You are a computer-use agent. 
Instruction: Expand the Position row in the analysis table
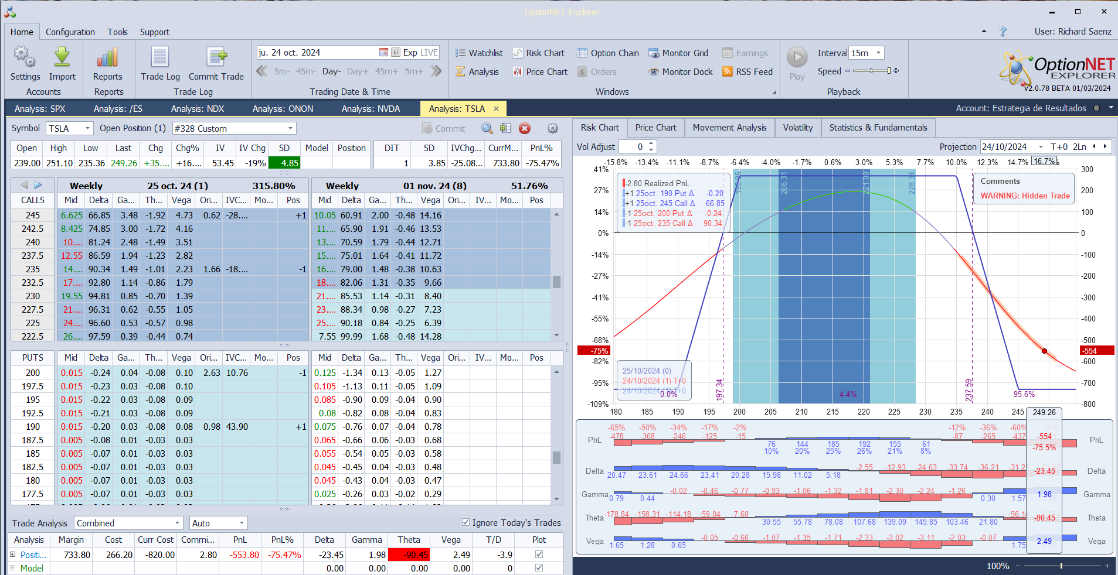13,554
